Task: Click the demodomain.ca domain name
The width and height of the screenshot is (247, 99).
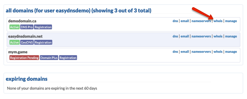Action: (x=22, y=21)
